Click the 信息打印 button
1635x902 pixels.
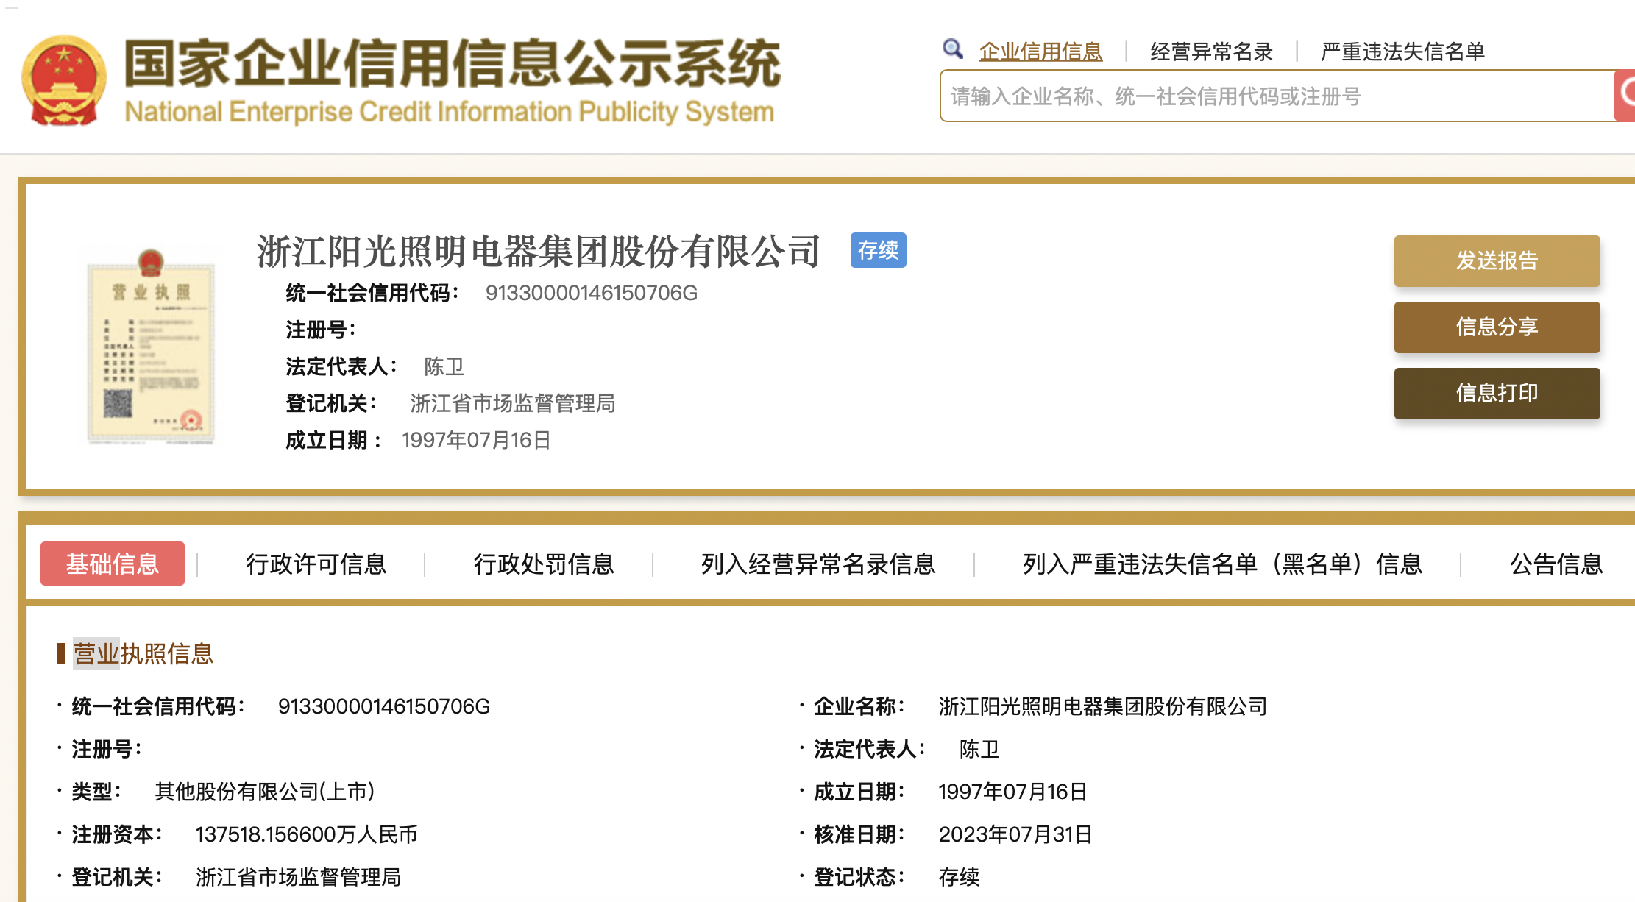1496,393
